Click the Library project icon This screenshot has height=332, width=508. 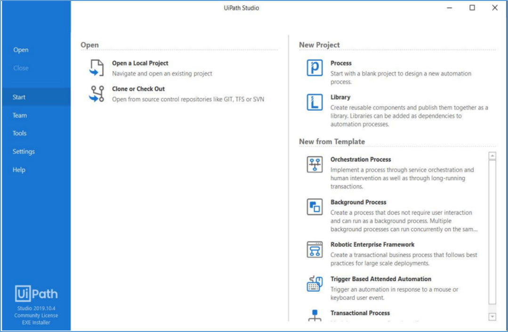pyautogui.click(x=314, y=102)
